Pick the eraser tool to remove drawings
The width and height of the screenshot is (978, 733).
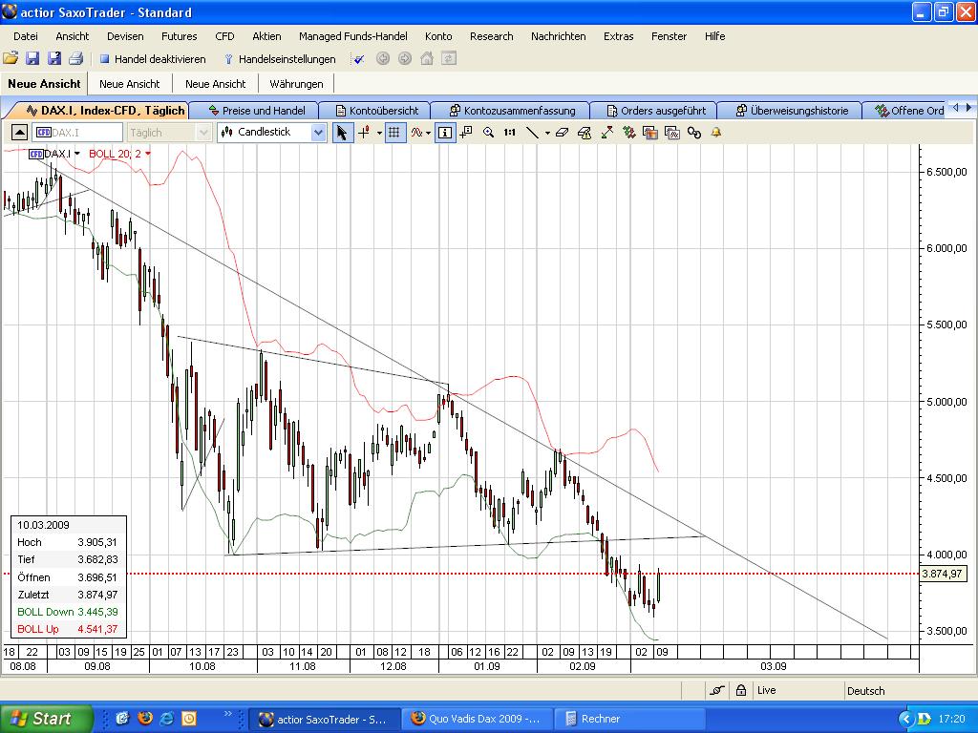[x=562, y=133]
